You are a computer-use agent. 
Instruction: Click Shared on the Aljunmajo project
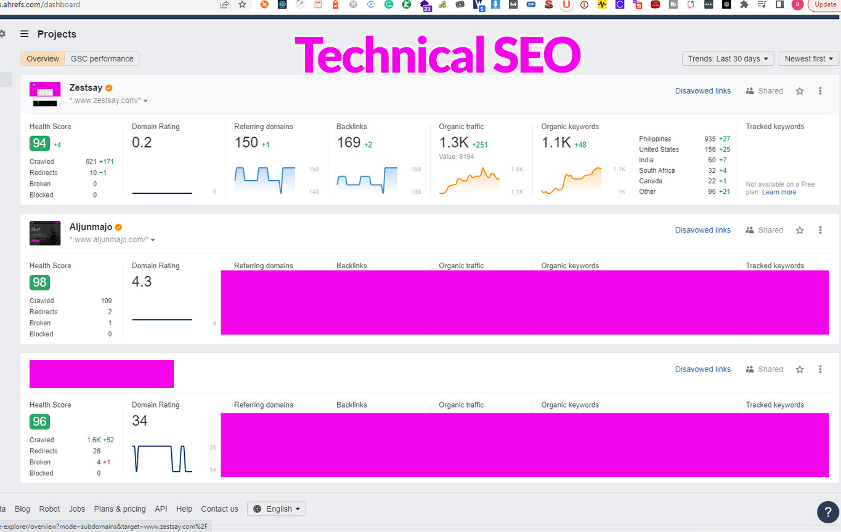pos(765,230)
